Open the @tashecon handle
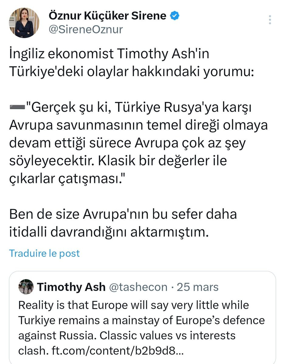Viewport: 285px width, 364px height. [138, 287]
